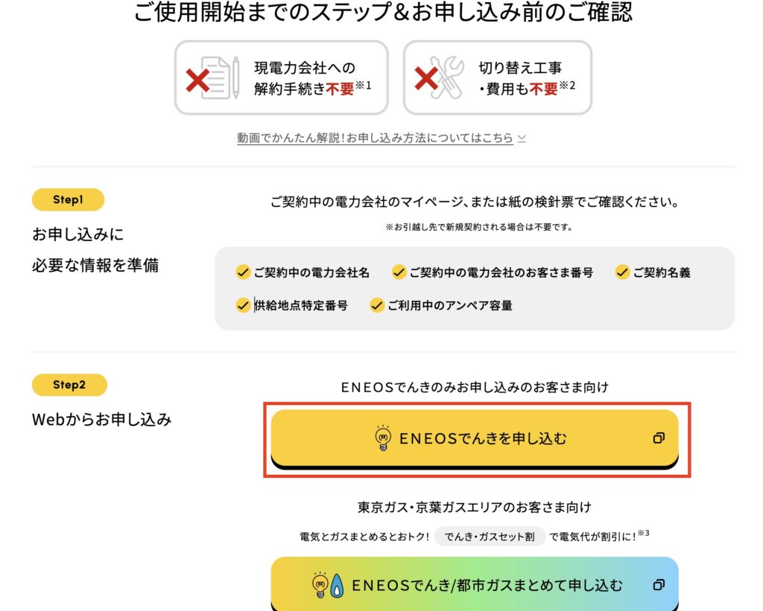763x611 pixels.
Task: Click the でんき・ガスセット割 pill label
Action: (x=490, y=537)
